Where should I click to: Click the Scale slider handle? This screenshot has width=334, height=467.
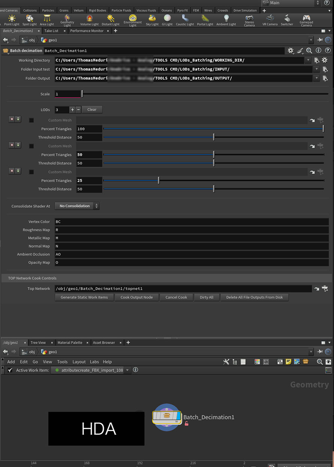coord(82,94)
